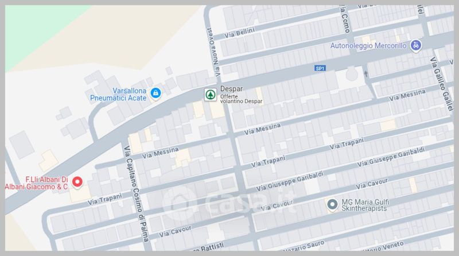Image resolution: width=459 pixels, height=256 pixels.
Task: Select the Via Nuova Ovest street label
Action: coord(213,52)
